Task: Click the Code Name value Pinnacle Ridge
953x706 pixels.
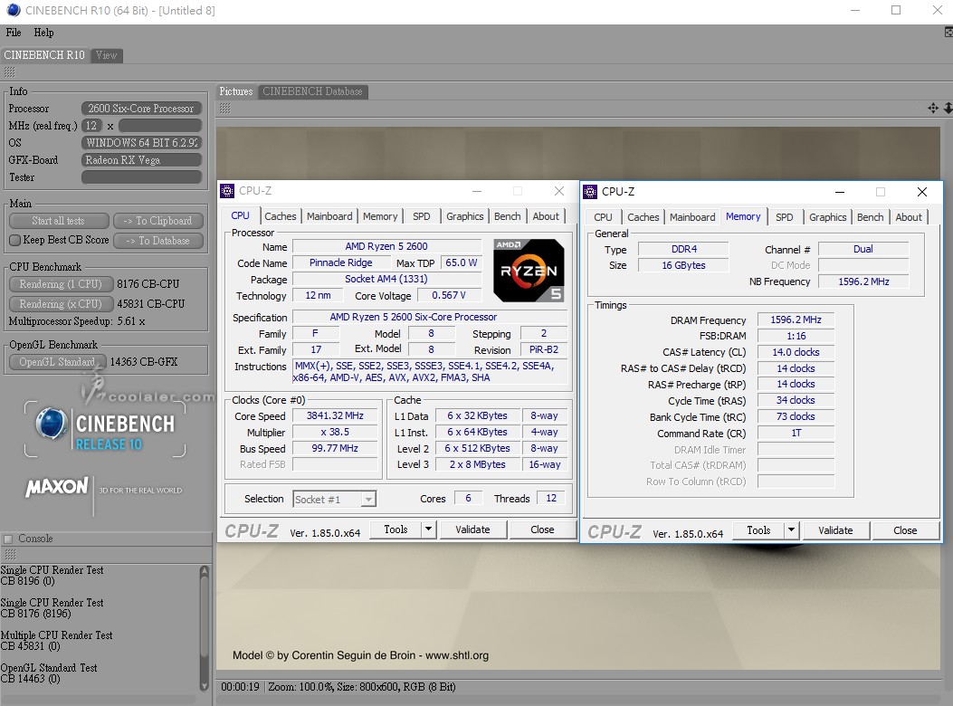Action: pos(341,262)
